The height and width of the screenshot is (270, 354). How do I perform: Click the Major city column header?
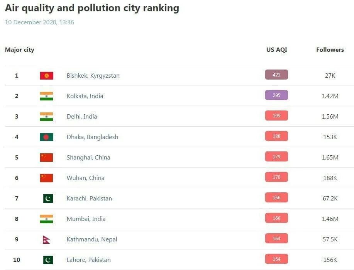click(x=20, y=50)
